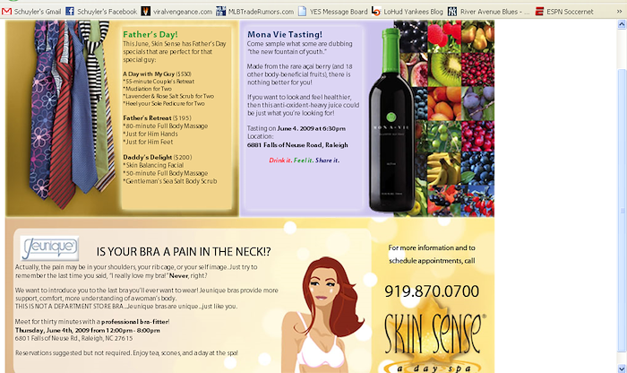This screenshot has width=627, height=373.
Task: Click the Mona Vie bottle image
Action: click(x=391, y=120)
